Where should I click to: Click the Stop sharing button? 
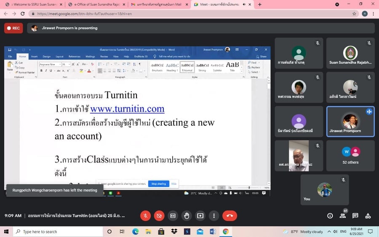158,184
